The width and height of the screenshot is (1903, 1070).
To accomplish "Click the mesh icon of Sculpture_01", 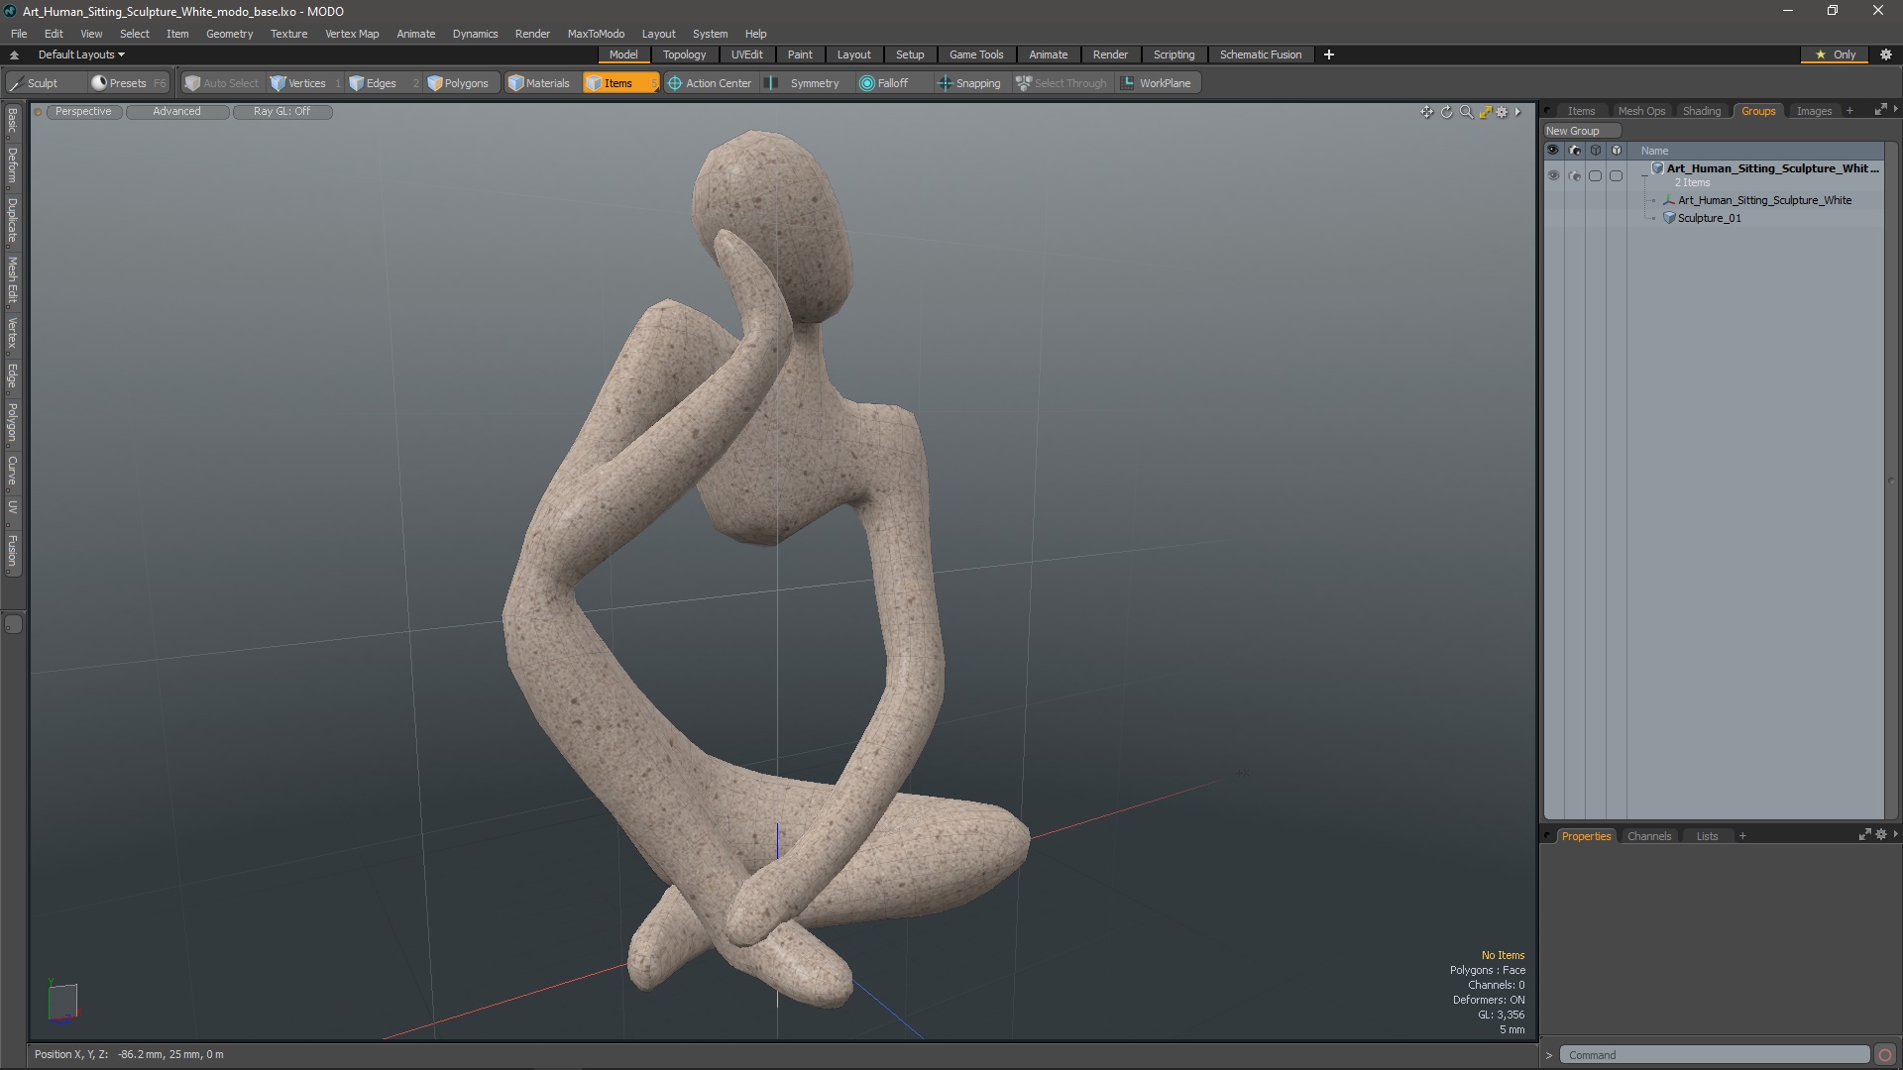I will [x=1669, y=218].
